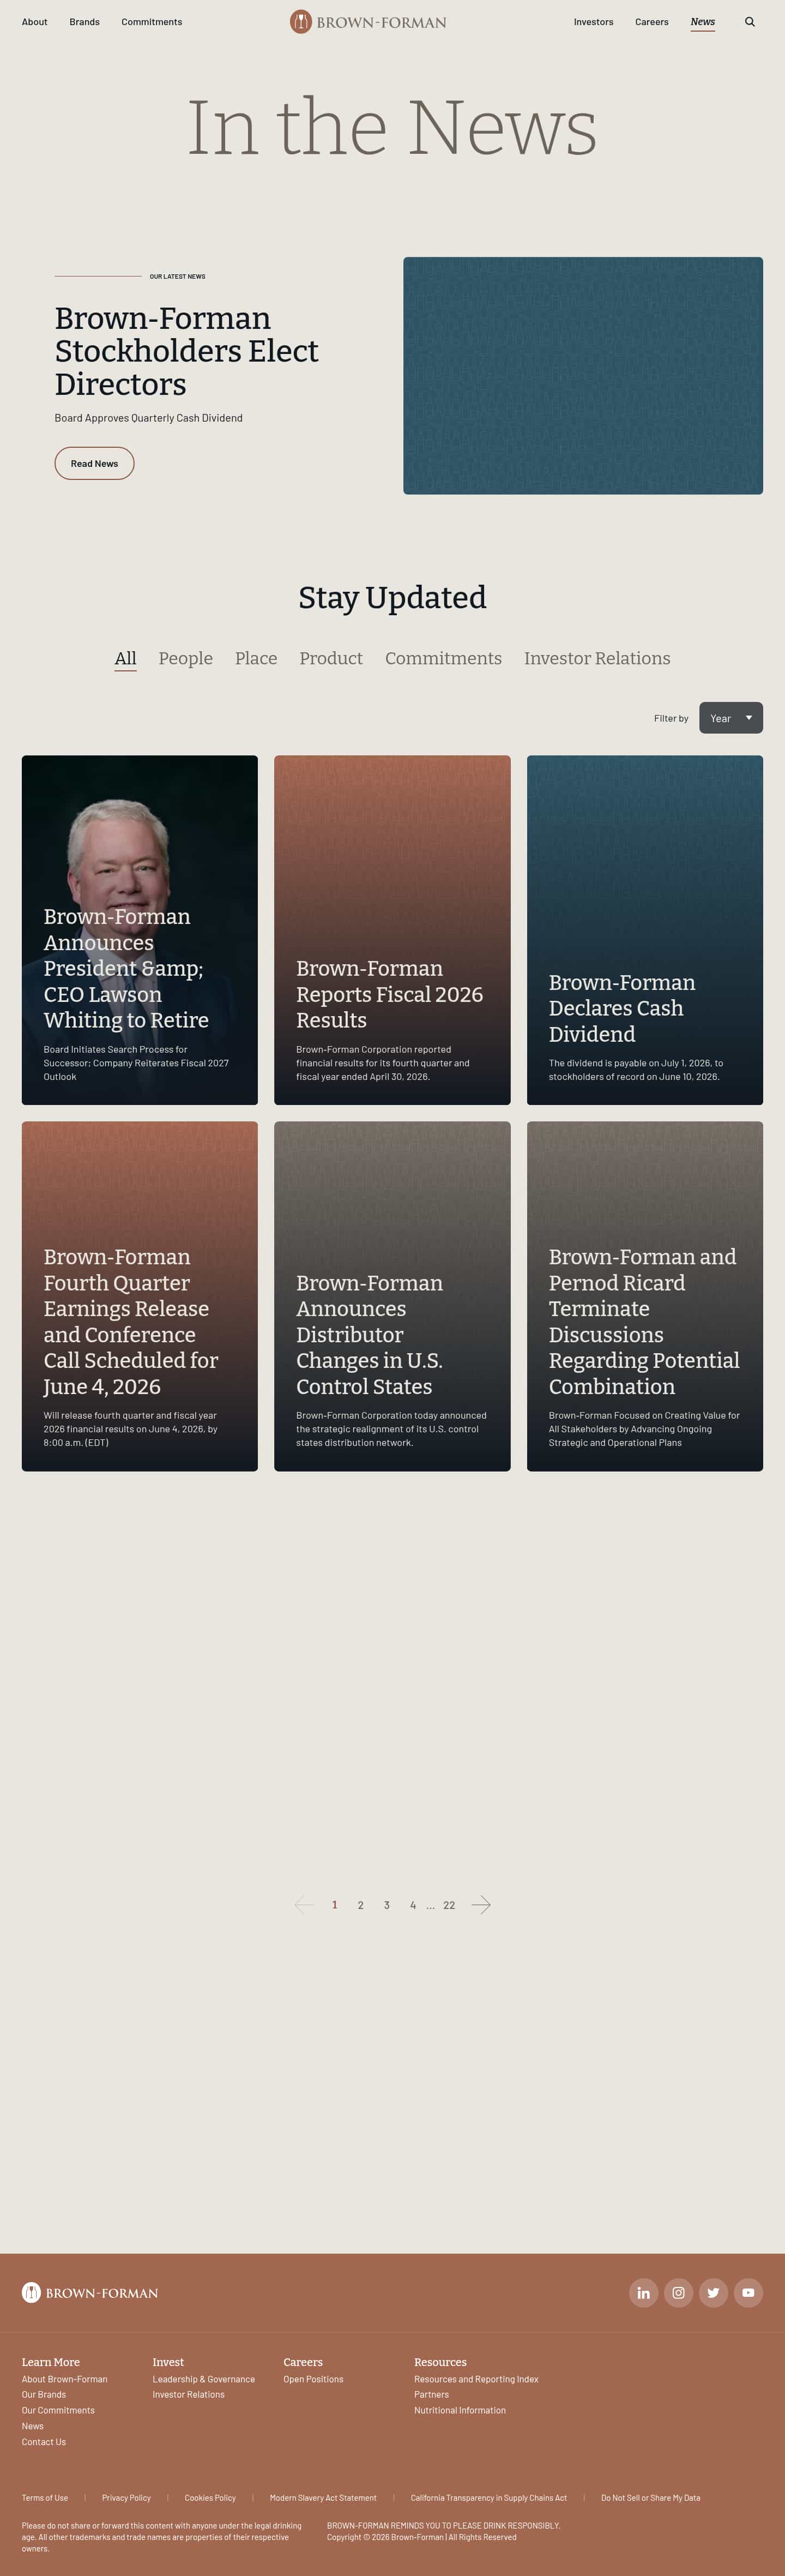Open California Transparency in Supply Chains Act
The width and height of the screenshot is (785, 2576).
489,2498
